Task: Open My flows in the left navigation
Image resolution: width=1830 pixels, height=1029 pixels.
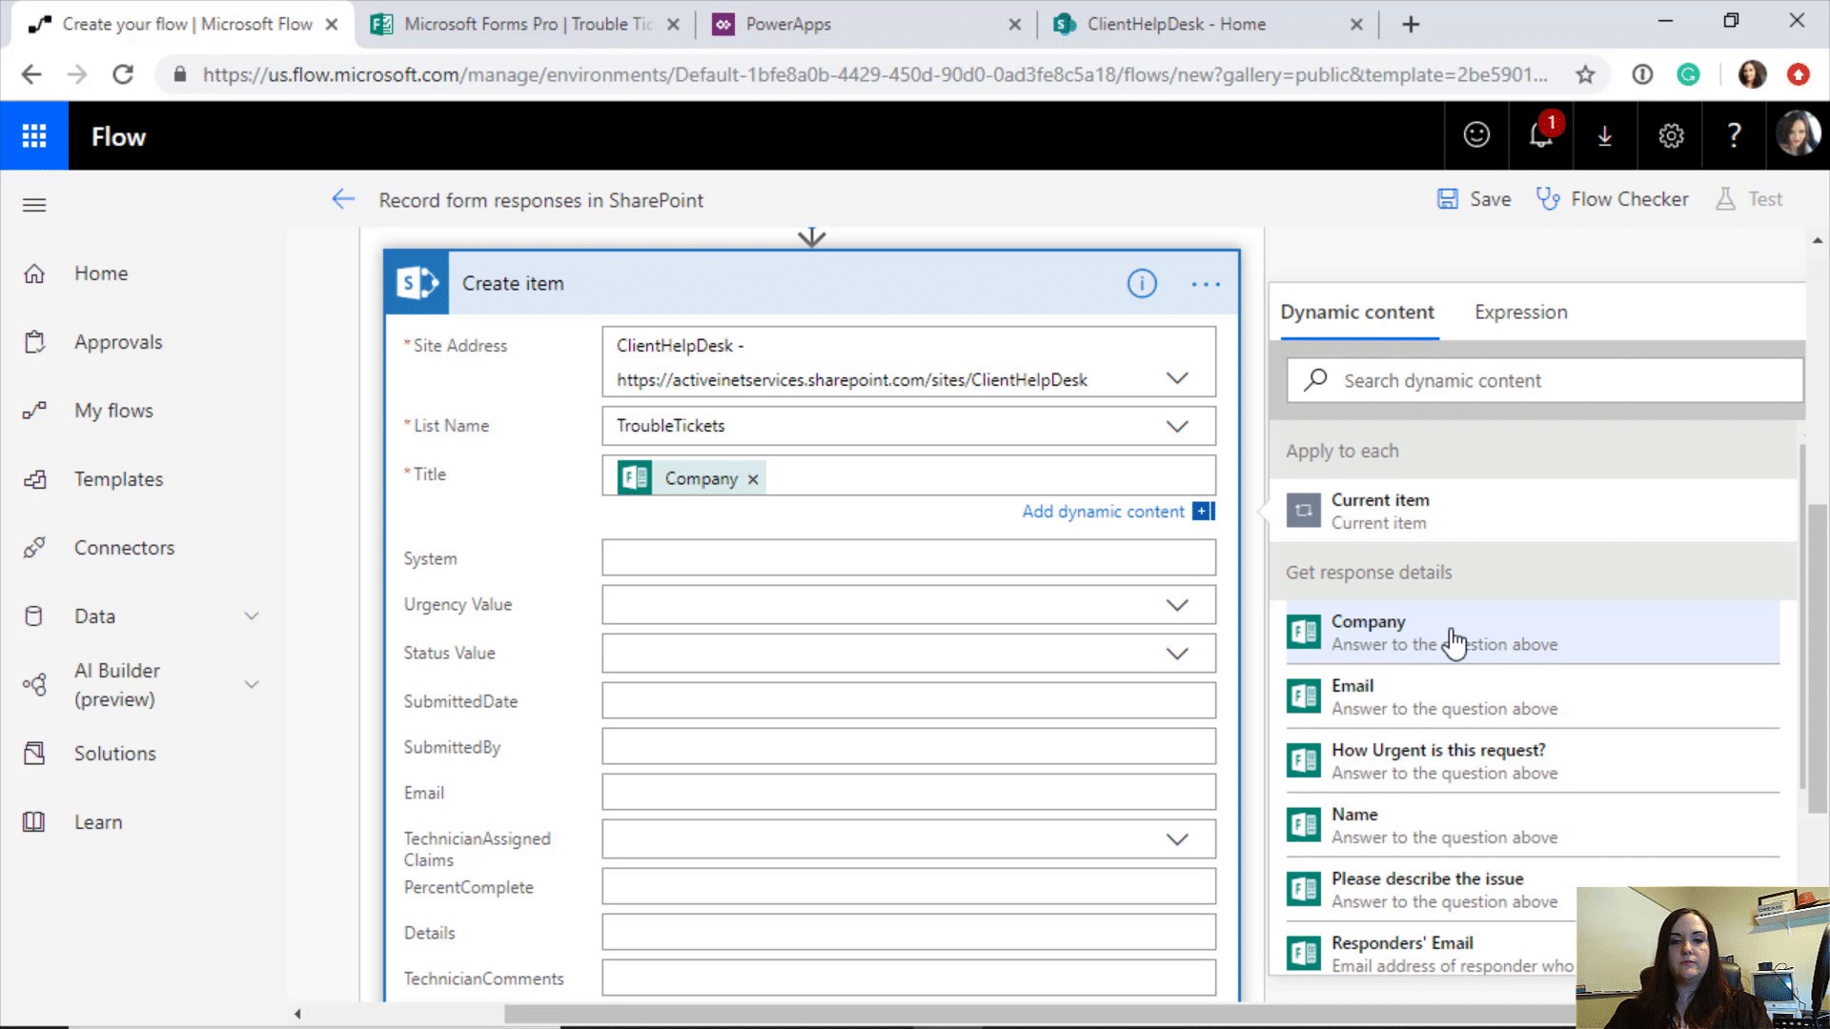Action: [x=113, y=411]
